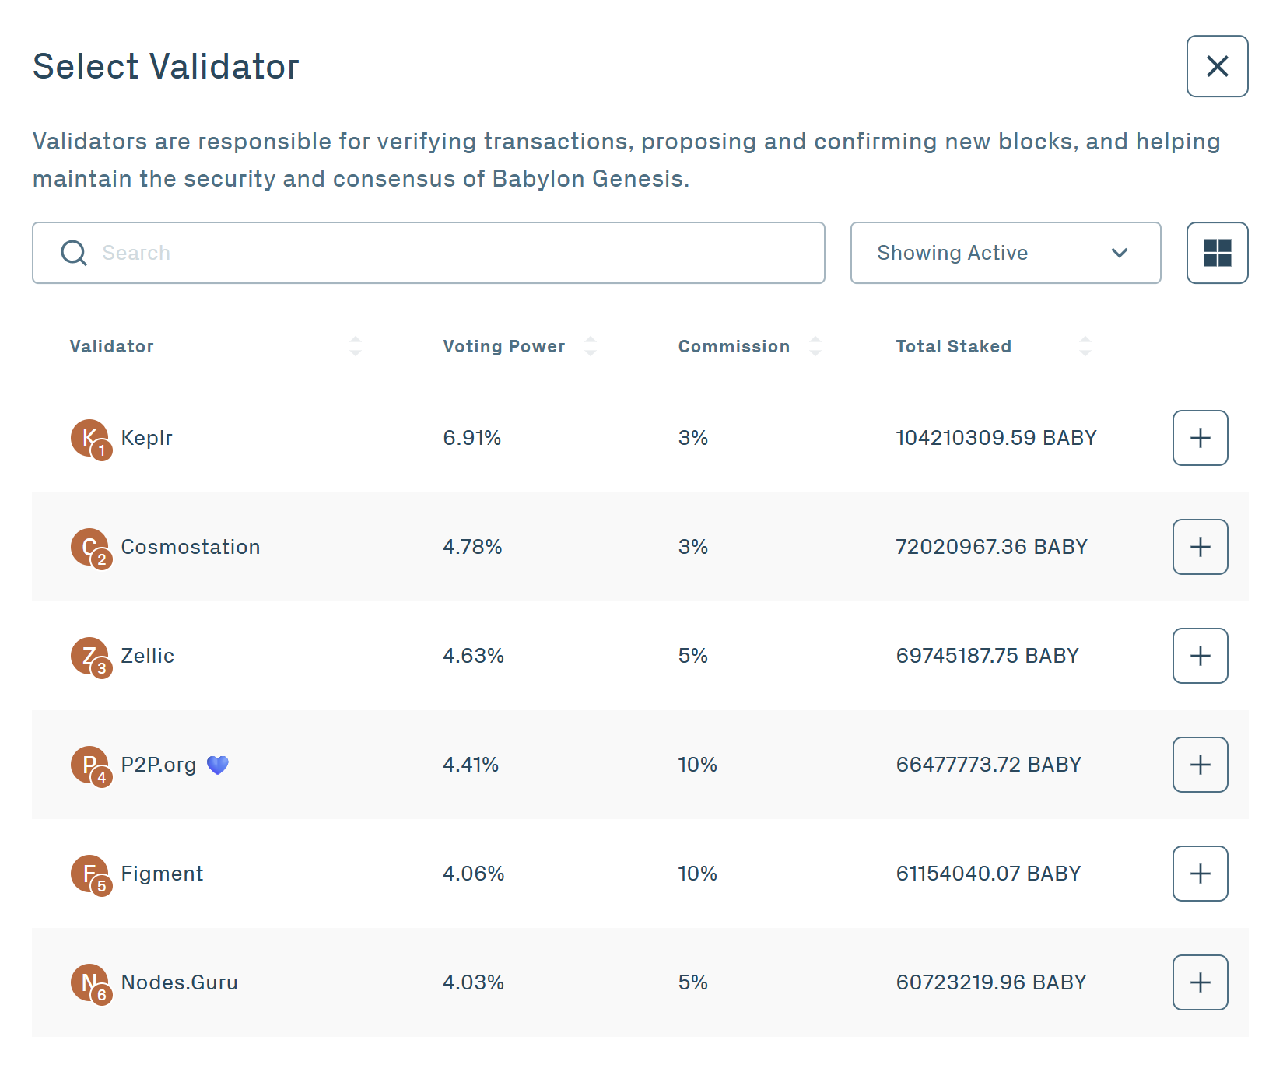Click the Zellic avatar icon
1283x1068 pixels.
pyautogui.click(x=91, y=656)
